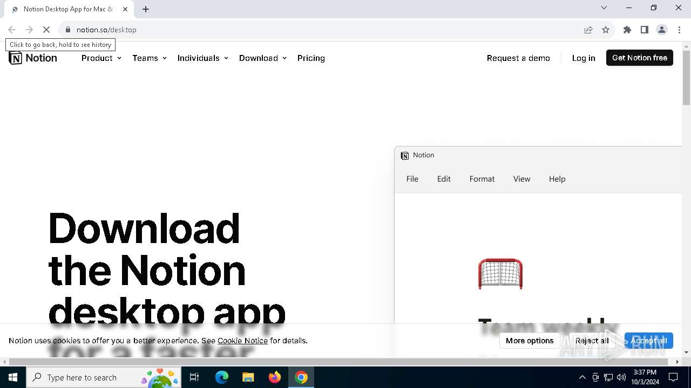
Task: Click the goal net emoji image
Action: click(500, 274)
